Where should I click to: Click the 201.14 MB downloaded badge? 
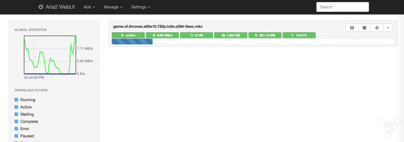(x=265, y=35)
